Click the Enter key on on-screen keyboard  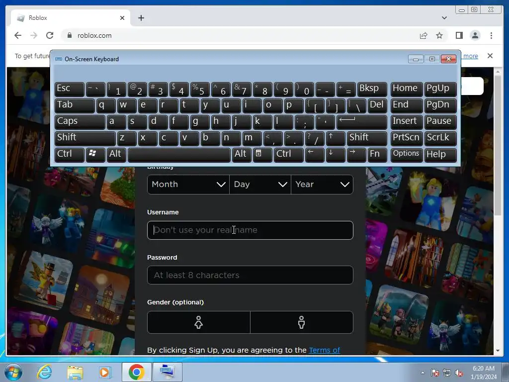[x=362, y=122]
